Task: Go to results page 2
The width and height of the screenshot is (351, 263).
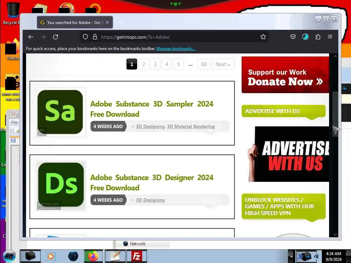Action: 144,64
